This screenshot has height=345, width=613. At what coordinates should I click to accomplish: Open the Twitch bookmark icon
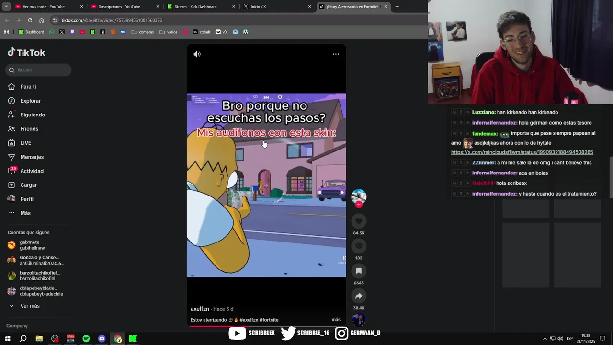[x=72, y=32]
